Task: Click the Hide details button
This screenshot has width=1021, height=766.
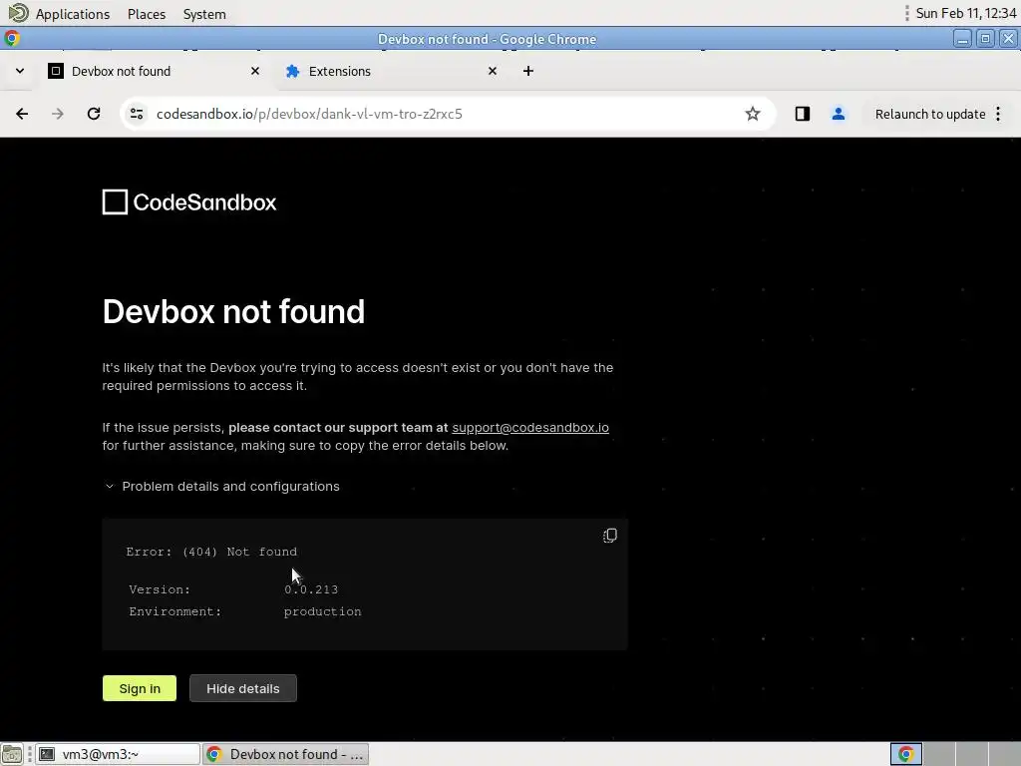Action: click(243, 688)
